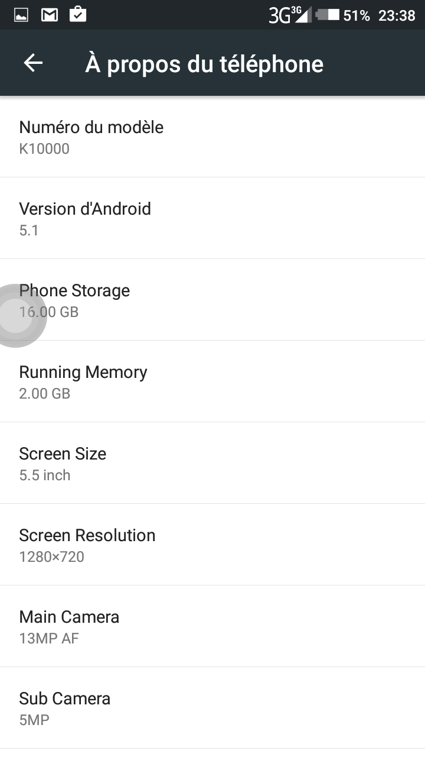425x757 pixels.
Task: Tap the battery icon in status bar
Action: [328, 15]
